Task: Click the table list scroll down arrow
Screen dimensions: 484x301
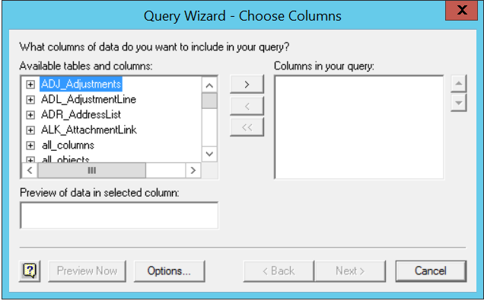Action: click(209, 154)
